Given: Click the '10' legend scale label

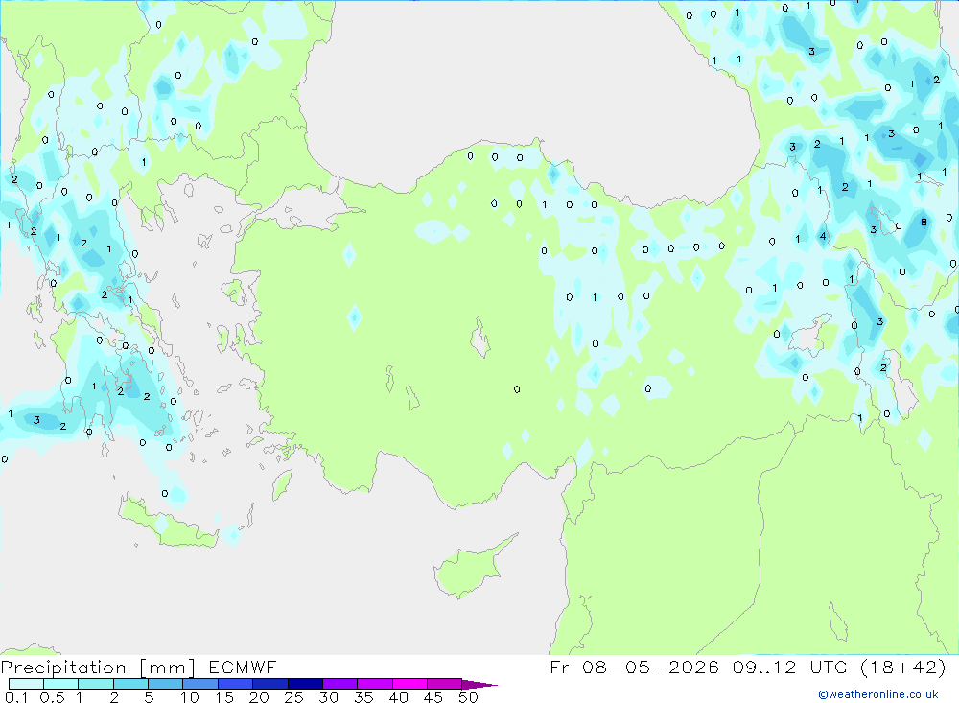Looking at the screenshot, I should pos(190,697).
